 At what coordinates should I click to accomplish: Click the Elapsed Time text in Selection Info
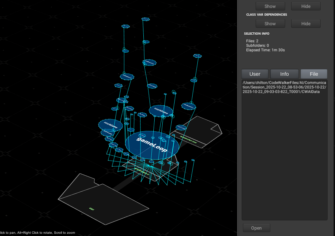click(x=265, y=50)
